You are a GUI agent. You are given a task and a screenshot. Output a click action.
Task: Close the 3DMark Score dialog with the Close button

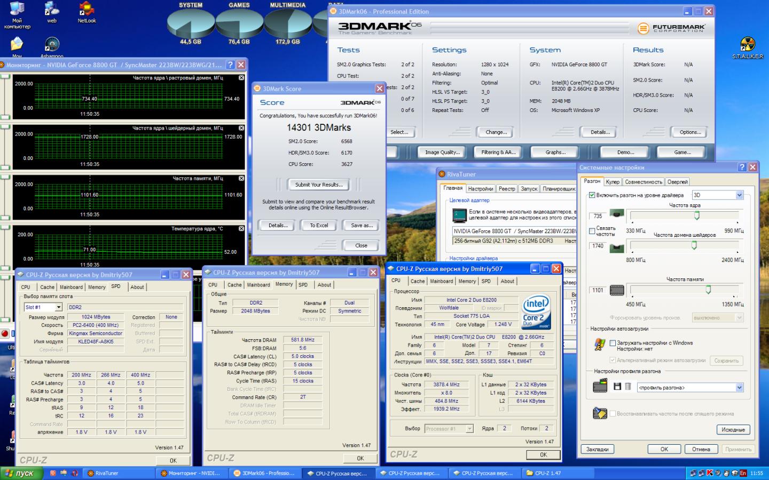tap(361, 245)
